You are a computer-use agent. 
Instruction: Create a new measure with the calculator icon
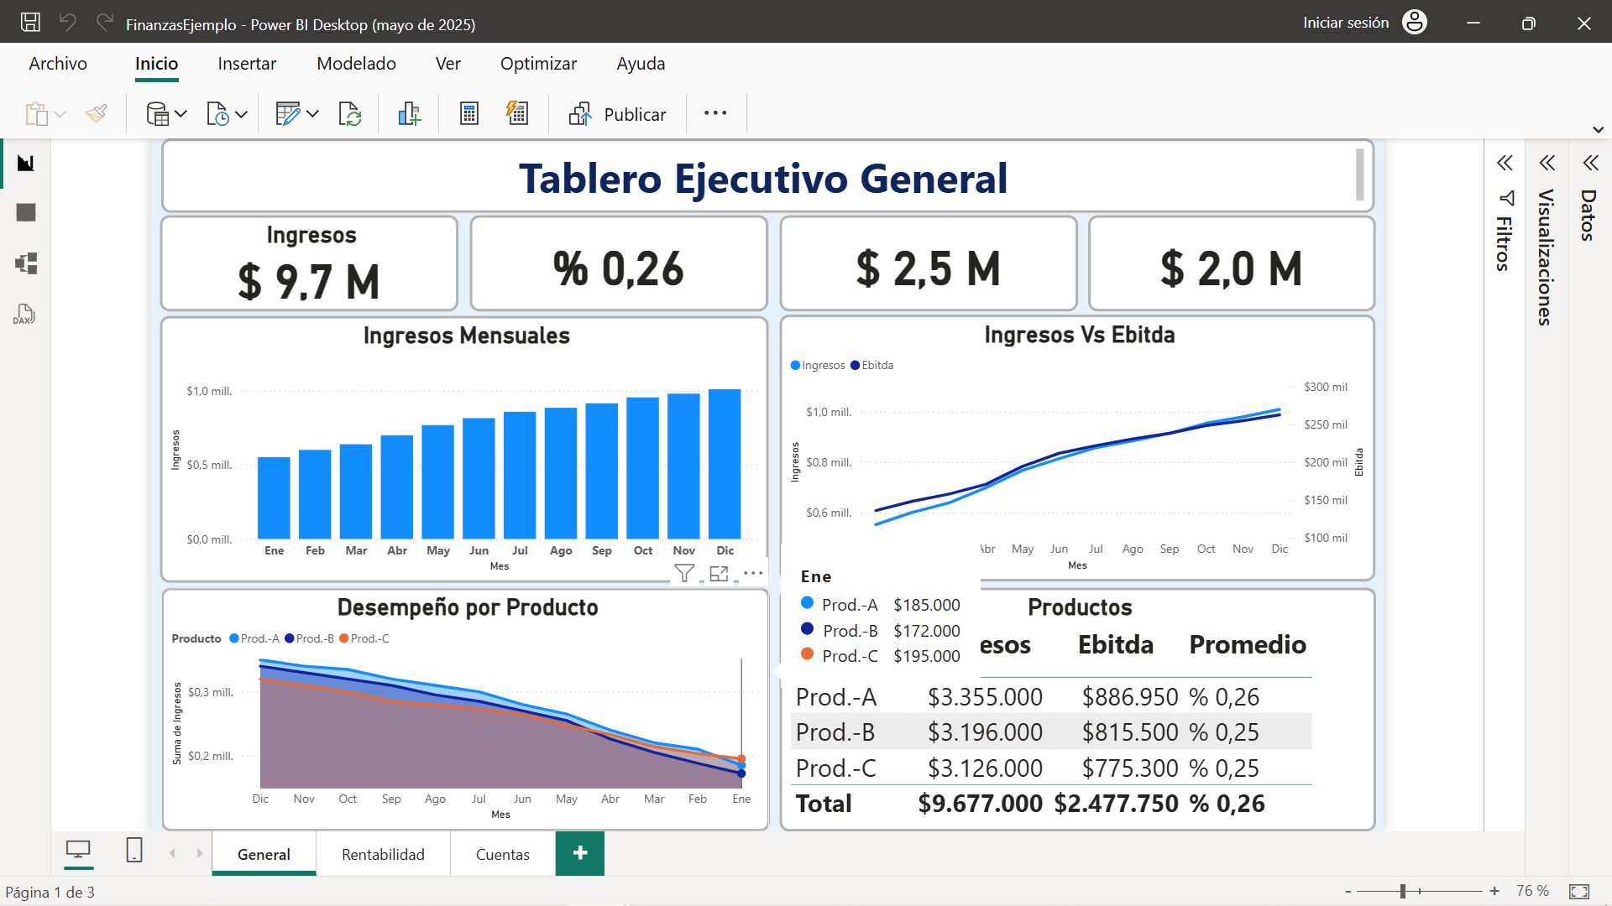(x=469, y=113)
